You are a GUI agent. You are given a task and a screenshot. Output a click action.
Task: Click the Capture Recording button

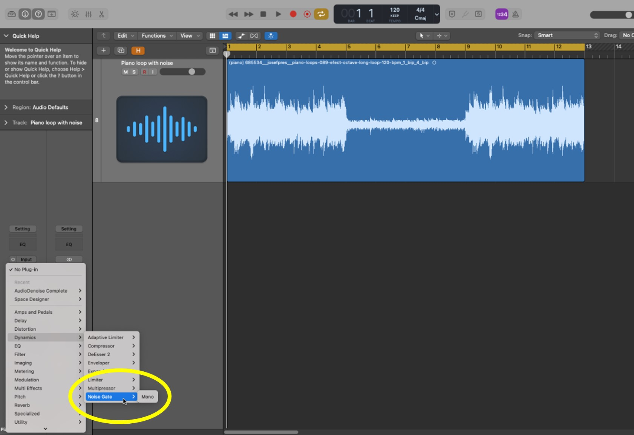307,14
